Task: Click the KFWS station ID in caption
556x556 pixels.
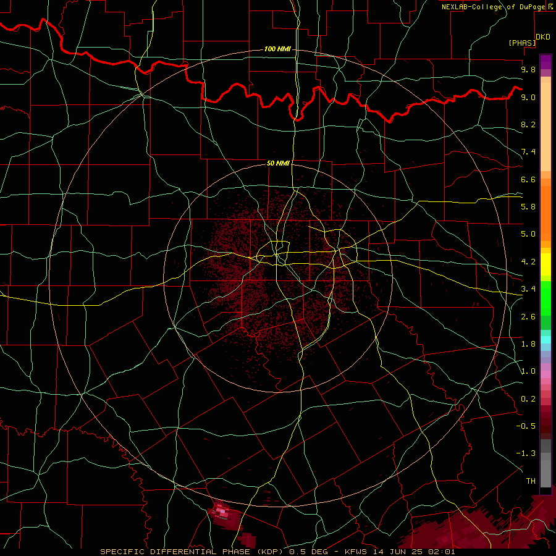Action: pyautogui.click(x=357, y=552)
